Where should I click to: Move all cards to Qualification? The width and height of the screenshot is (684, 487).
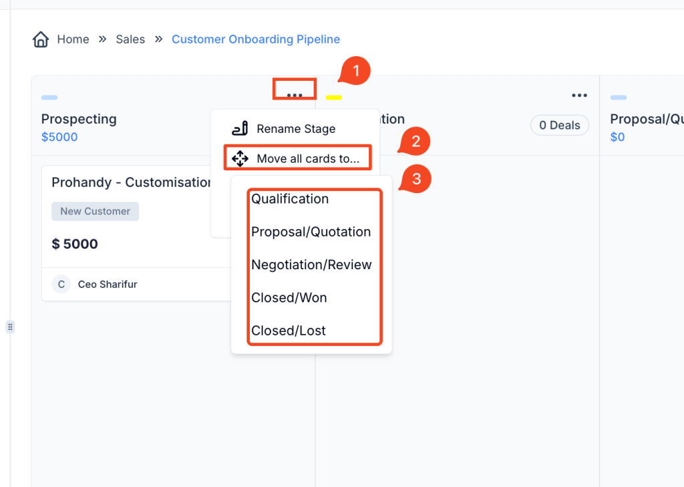(x=290, y=199)
